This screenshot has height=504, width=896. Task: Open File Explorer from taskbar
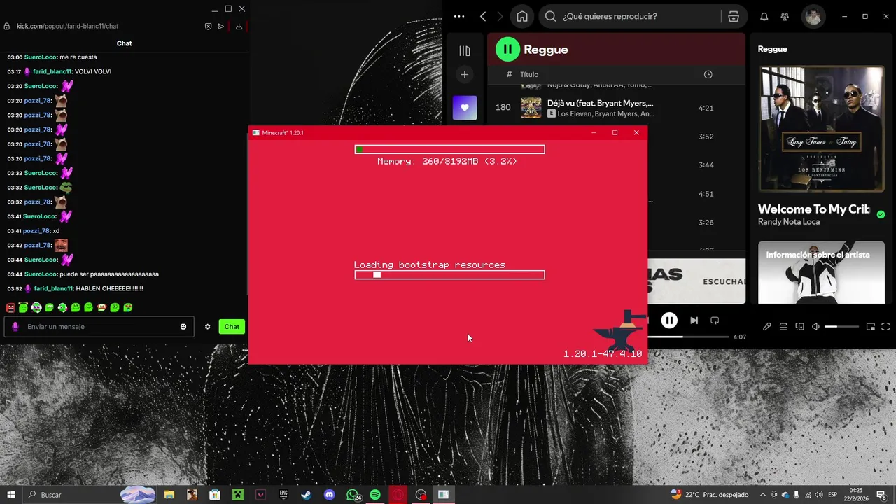169,495
